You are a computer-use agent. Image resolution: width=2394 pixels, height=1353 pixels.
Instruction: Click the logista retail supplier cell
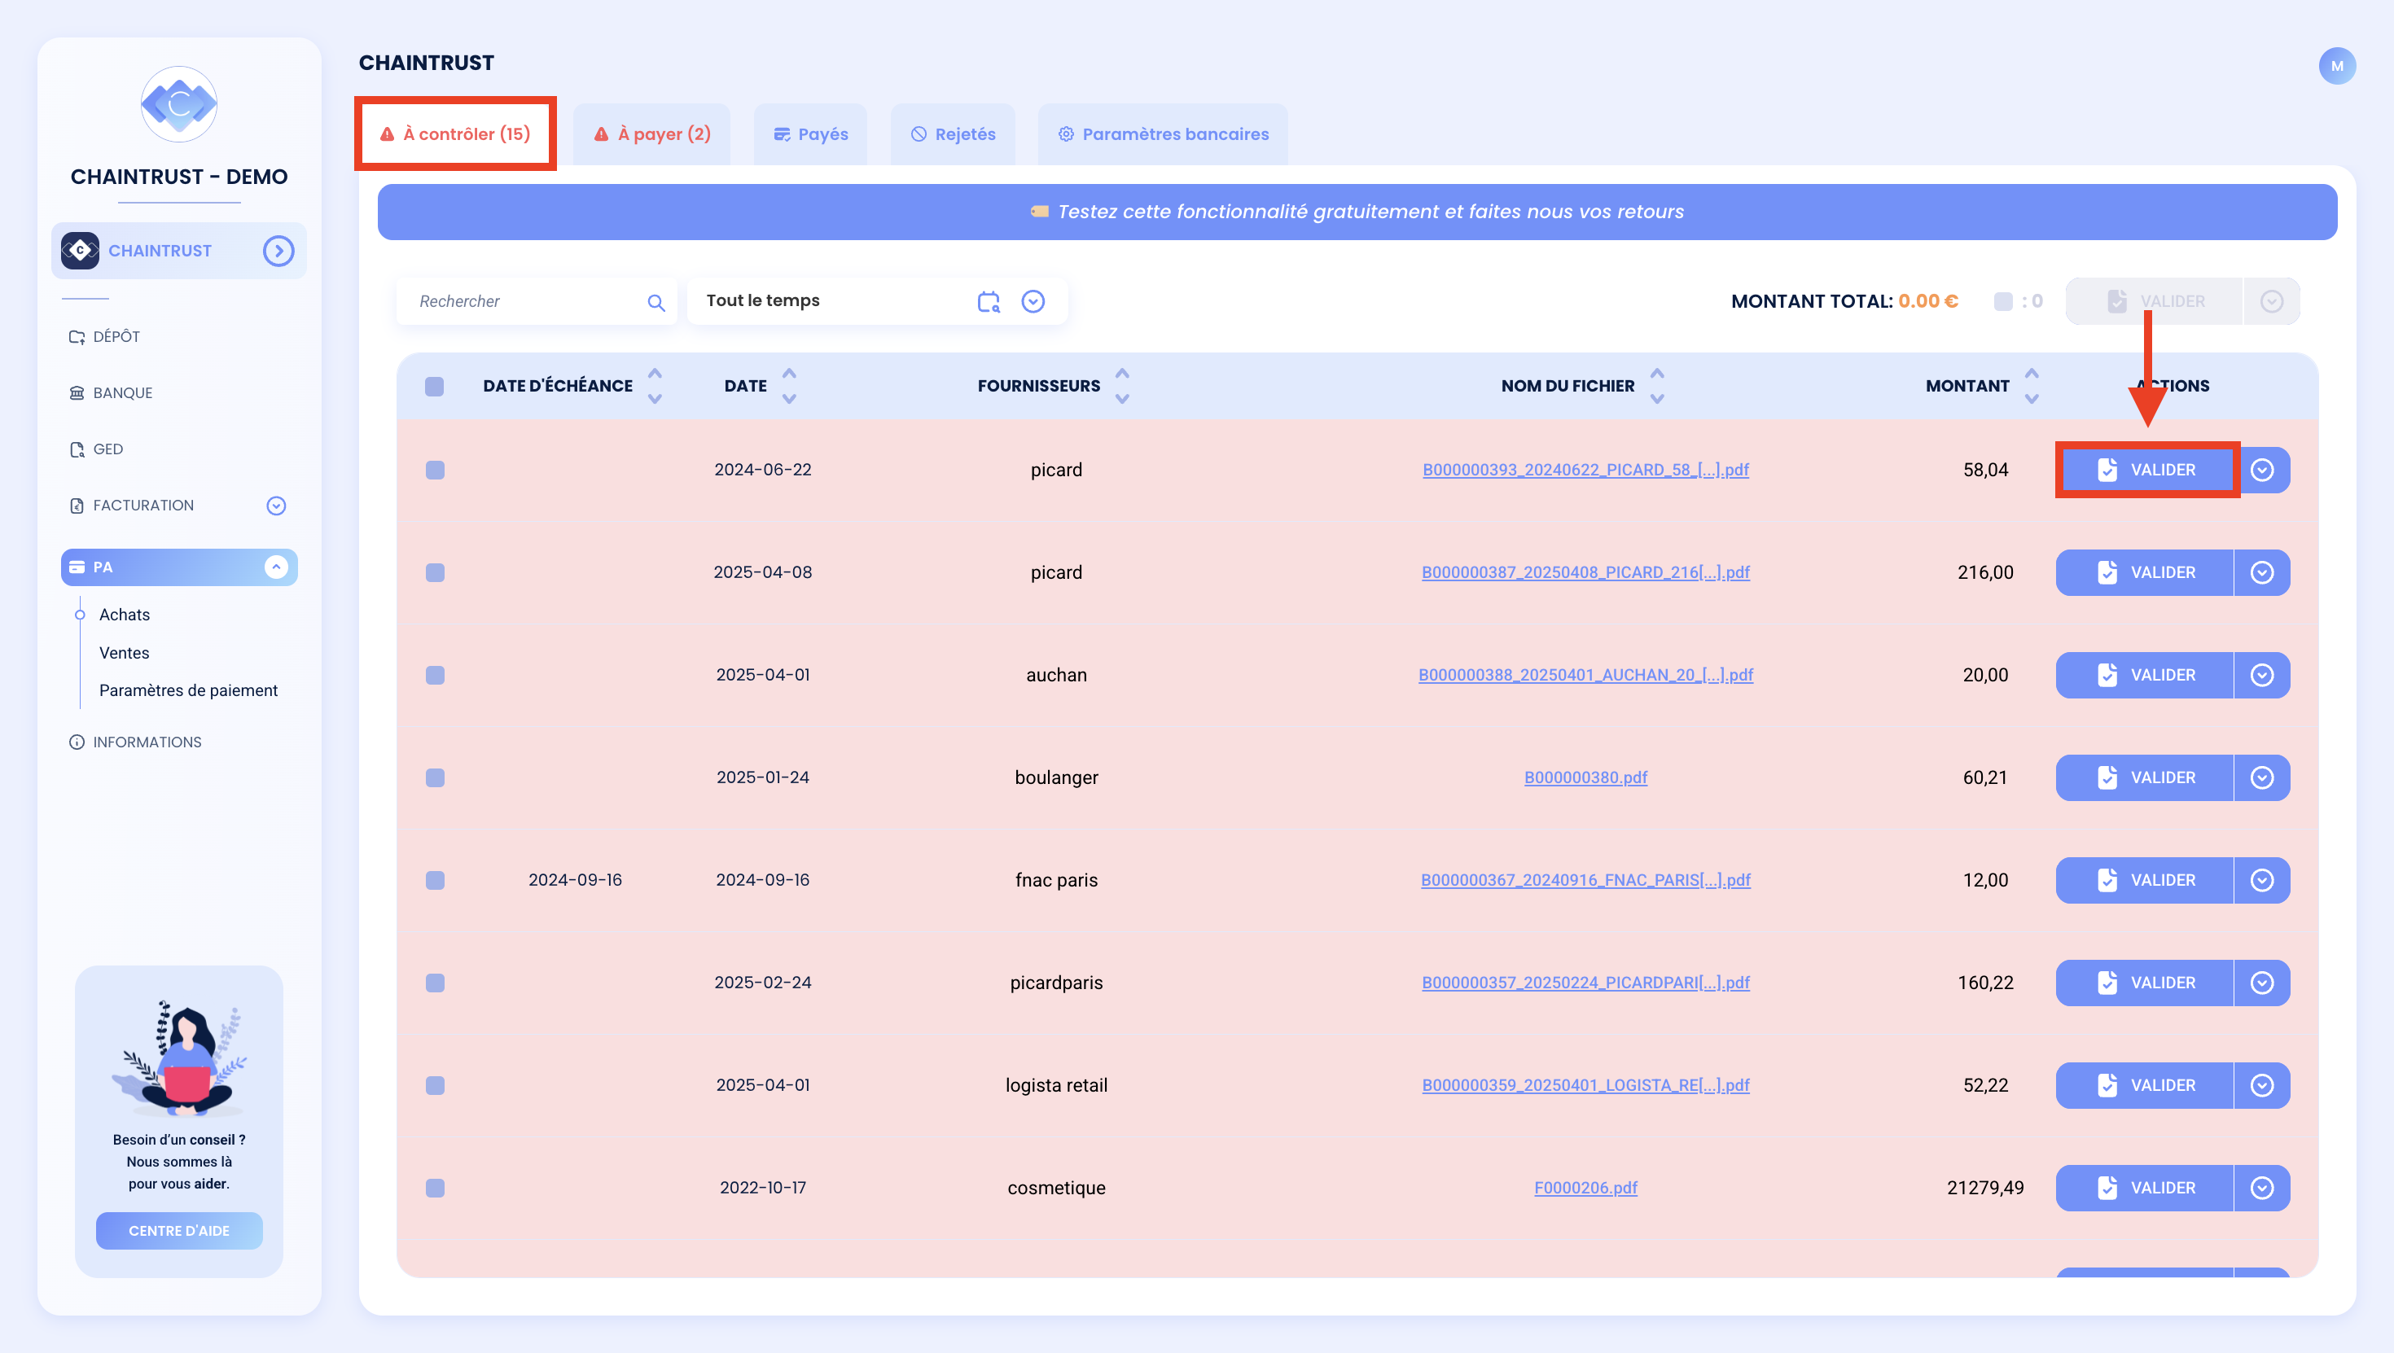[x=1057, y=1085]
